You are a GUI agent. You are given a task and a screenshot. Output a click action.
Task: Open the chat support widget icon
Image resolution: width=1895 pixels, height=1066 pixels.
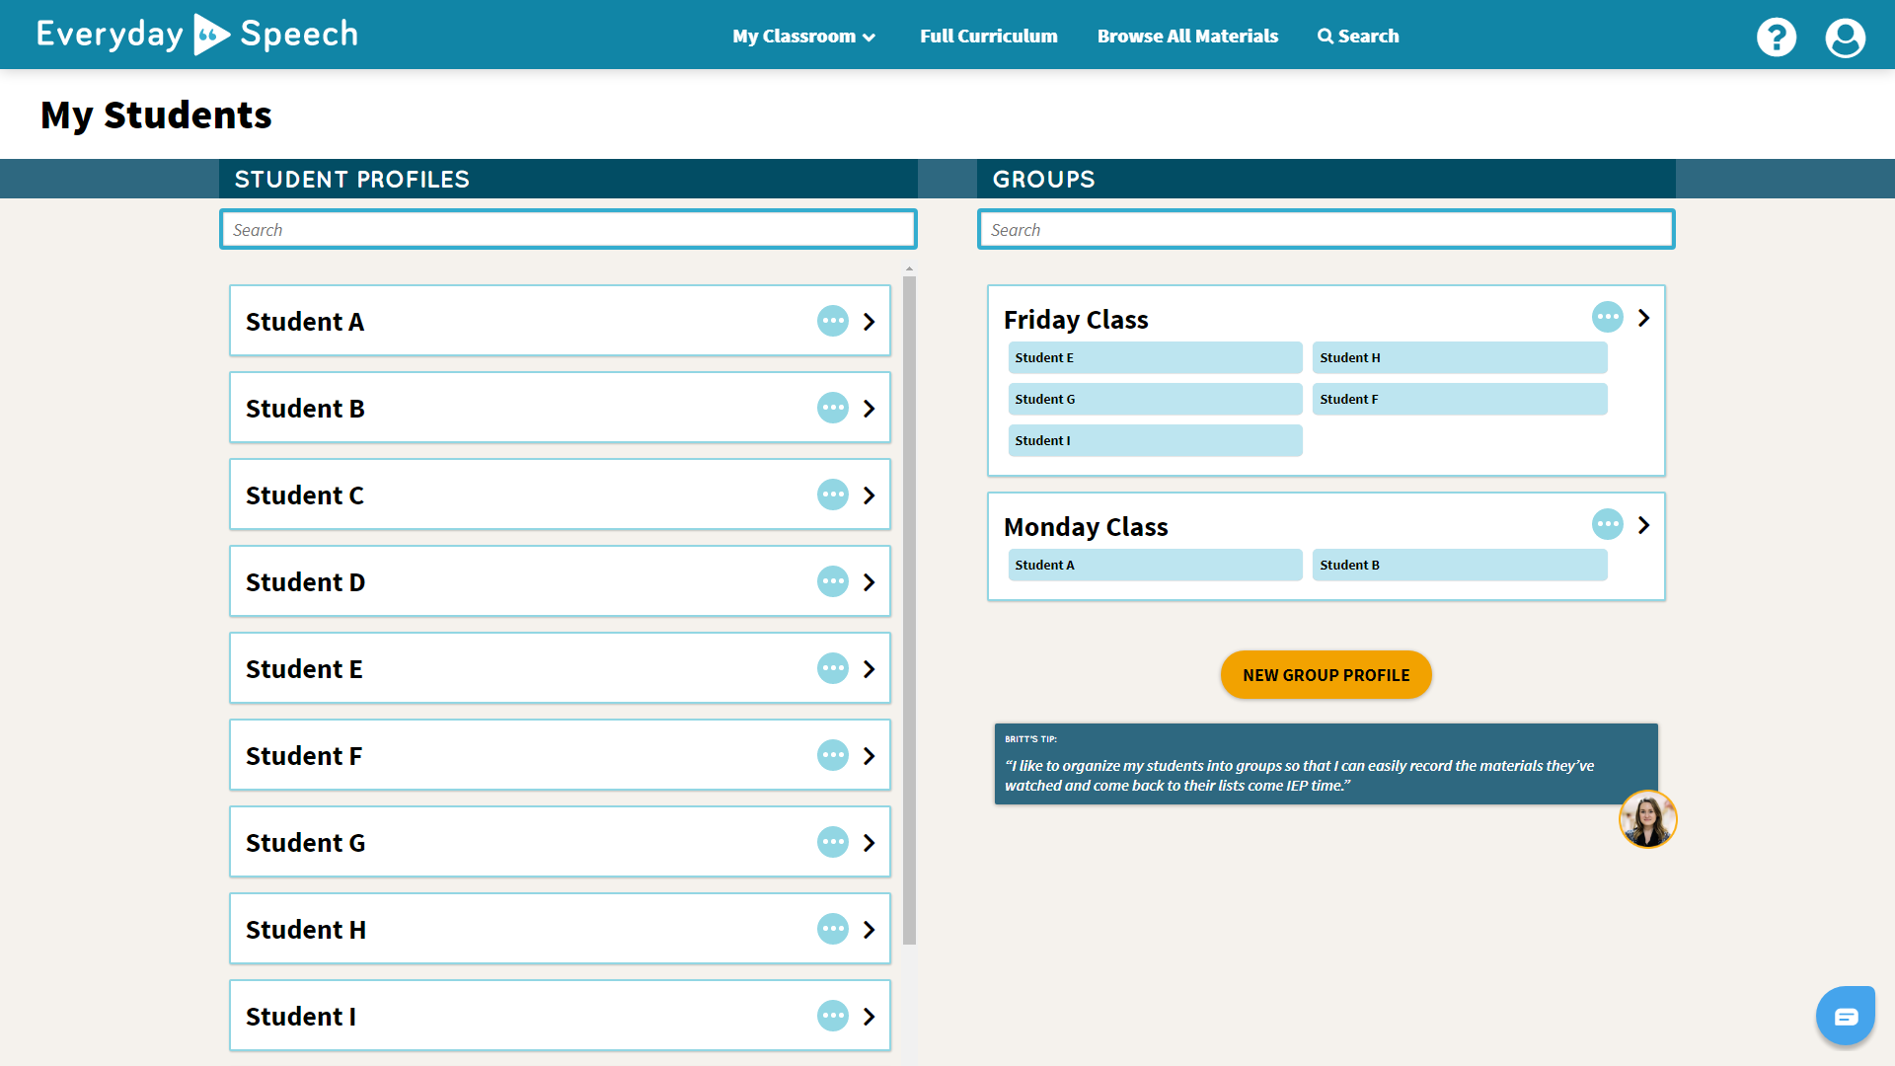pos(1845,1016)
